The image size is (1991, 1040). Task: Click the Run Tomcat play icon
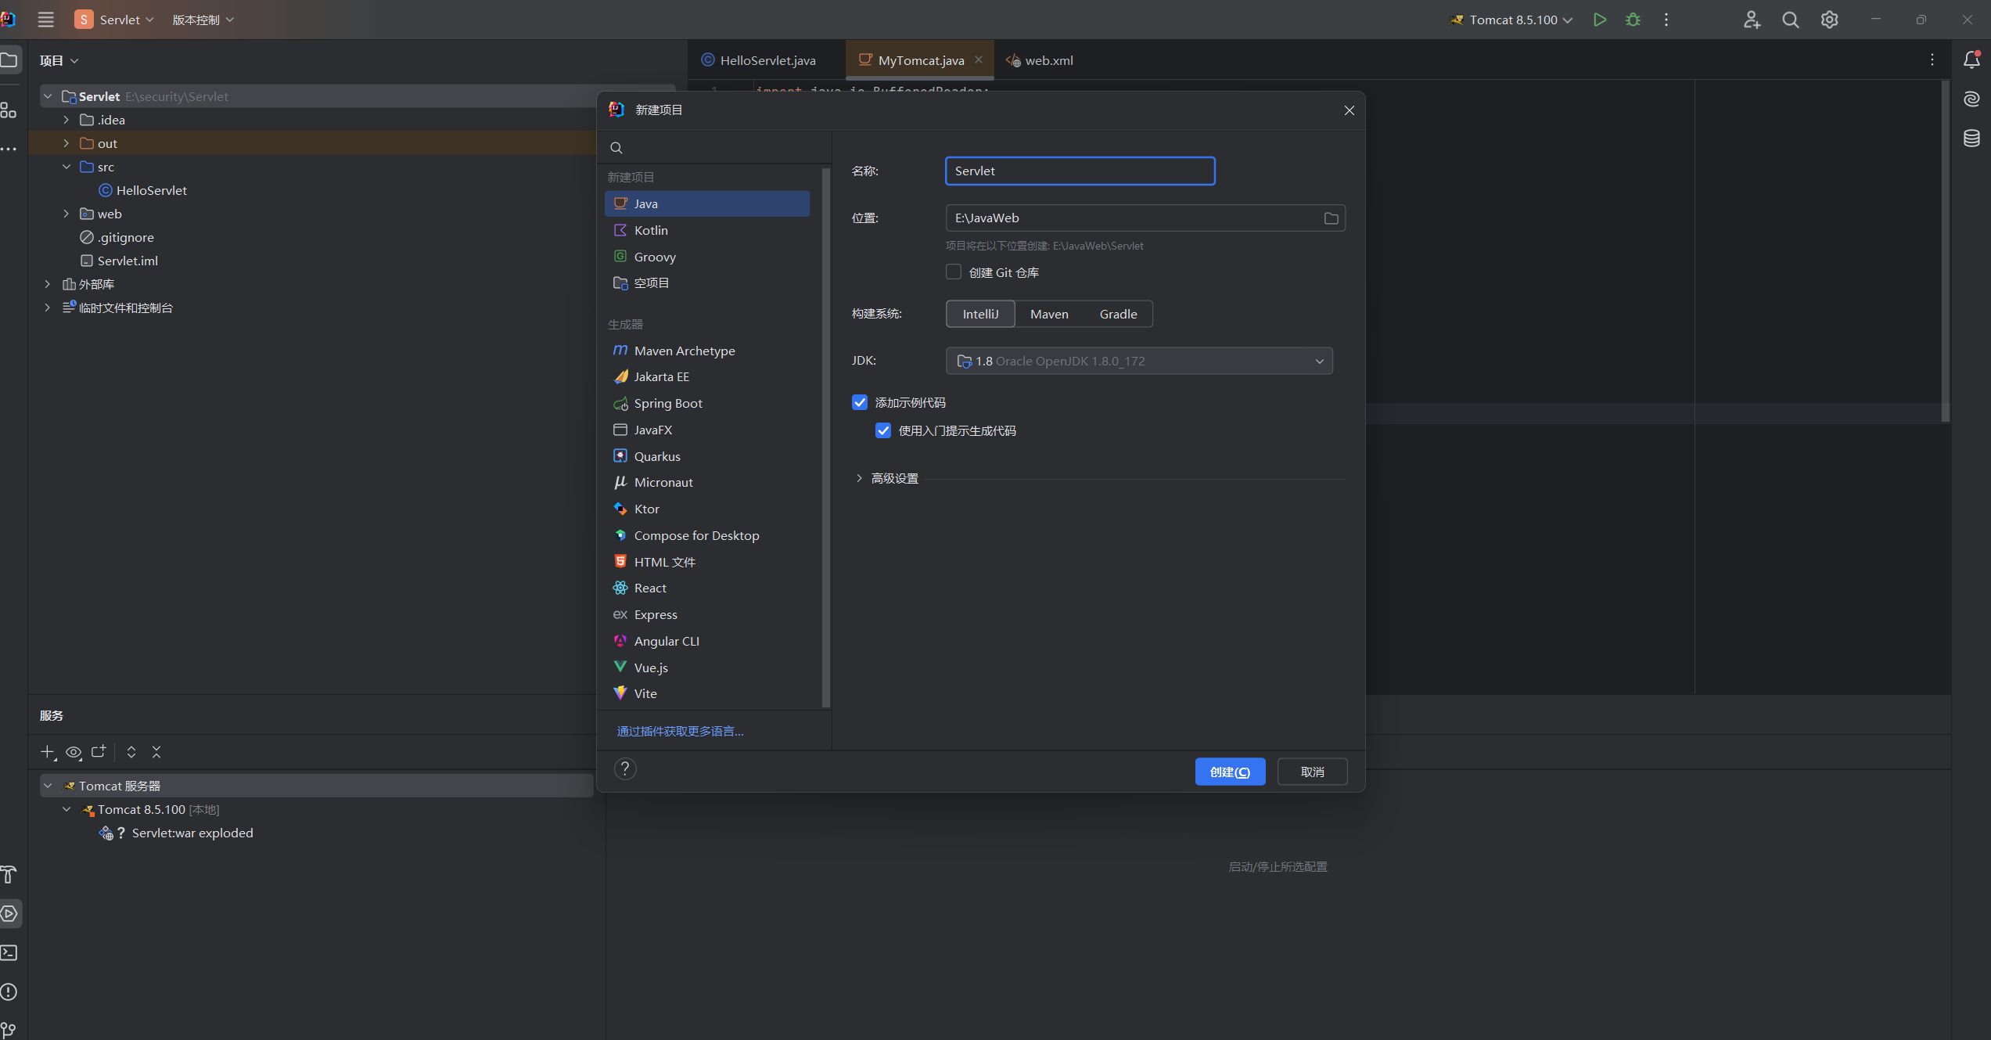[x=1599, y=20]
